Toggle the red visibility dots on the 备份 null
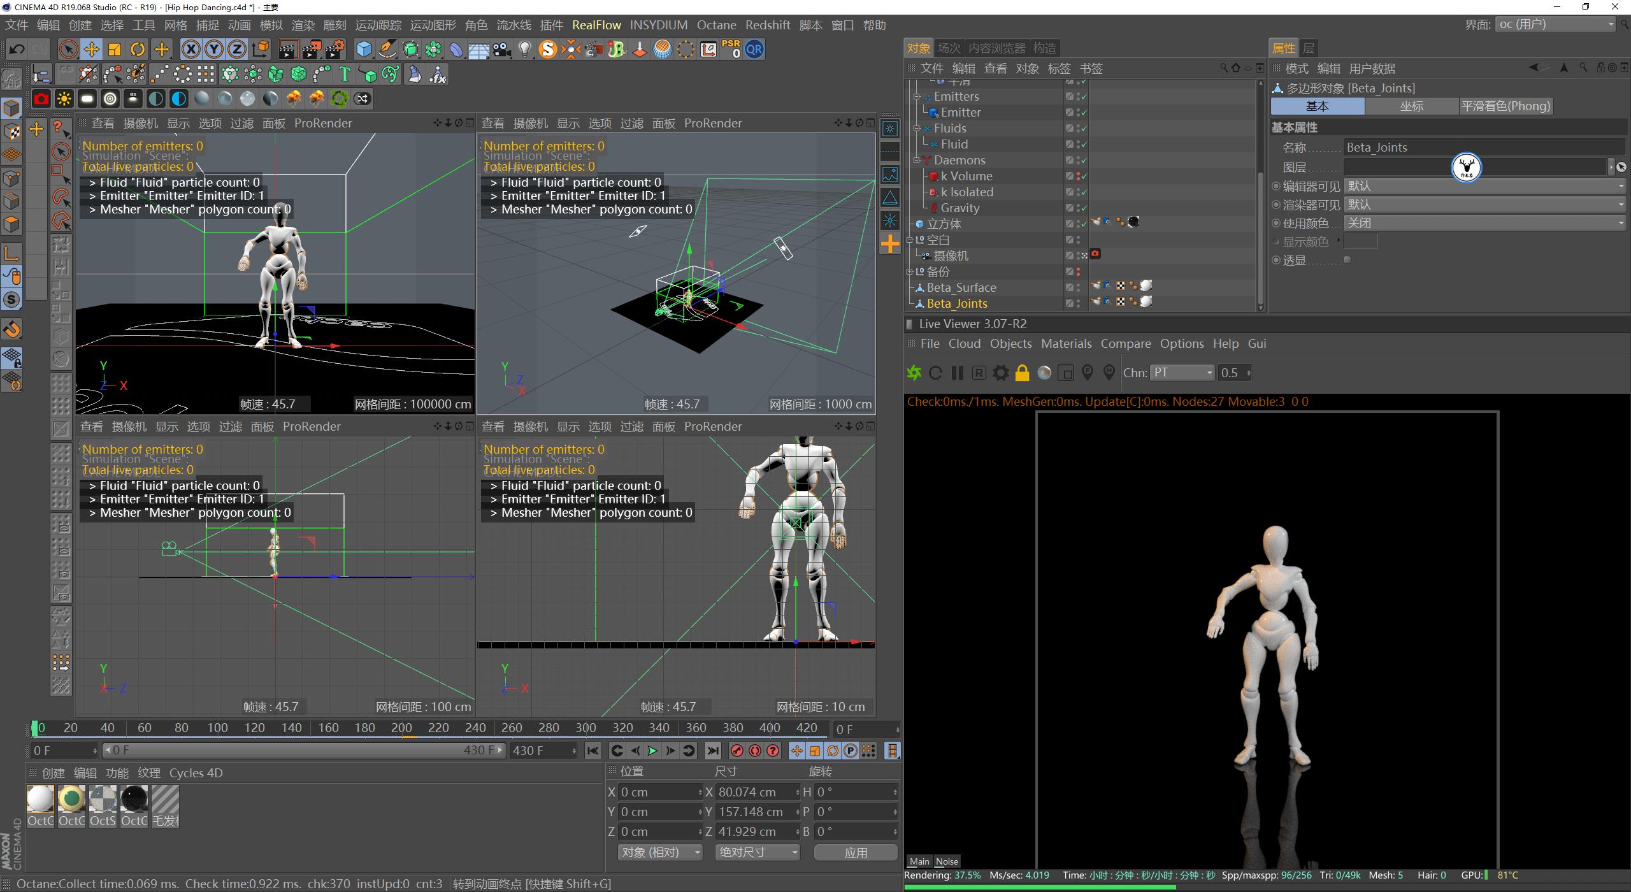This screenshot has height=892, width=1631. (x=1078, y=271)
